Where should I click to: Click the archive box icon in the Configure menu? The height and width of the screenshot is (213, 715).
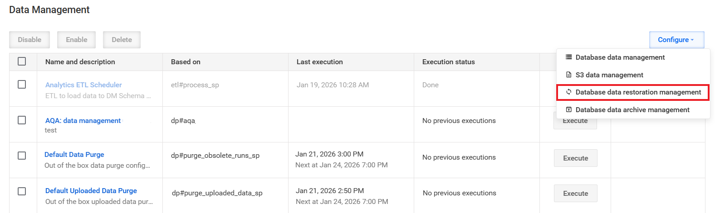pyautogui.click(x=568, y=109)
